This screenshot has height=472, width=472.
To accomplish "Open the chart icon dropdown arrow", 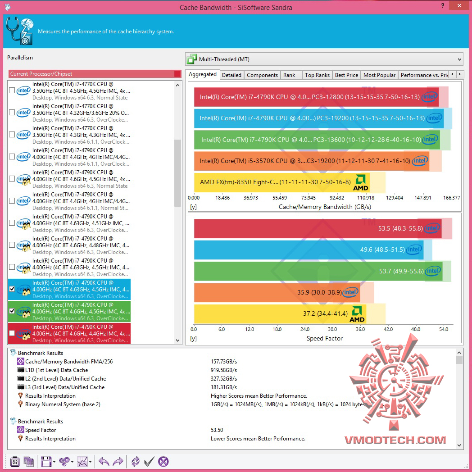I will [90, 462].
